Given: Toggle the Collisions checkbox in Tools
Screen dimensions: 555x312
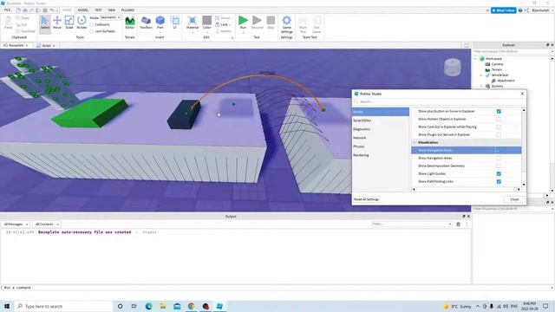Looking at the screenshot, I should tap(92, 25).
